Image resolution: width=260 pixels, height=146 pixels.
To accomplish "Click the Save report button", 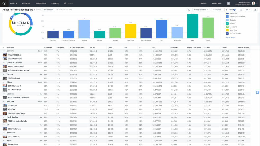I will [48, 10].
